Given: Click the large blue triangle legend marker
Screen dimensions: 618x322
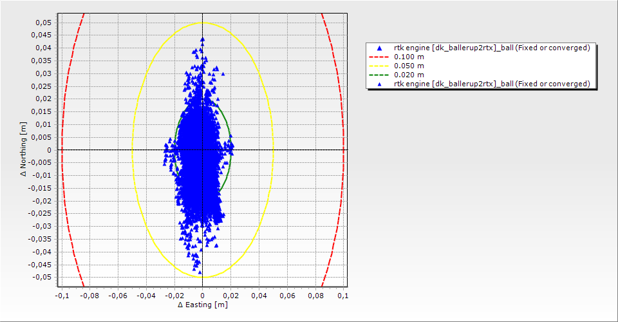Looking at the screenshot, I should click(x=379, y=48).
